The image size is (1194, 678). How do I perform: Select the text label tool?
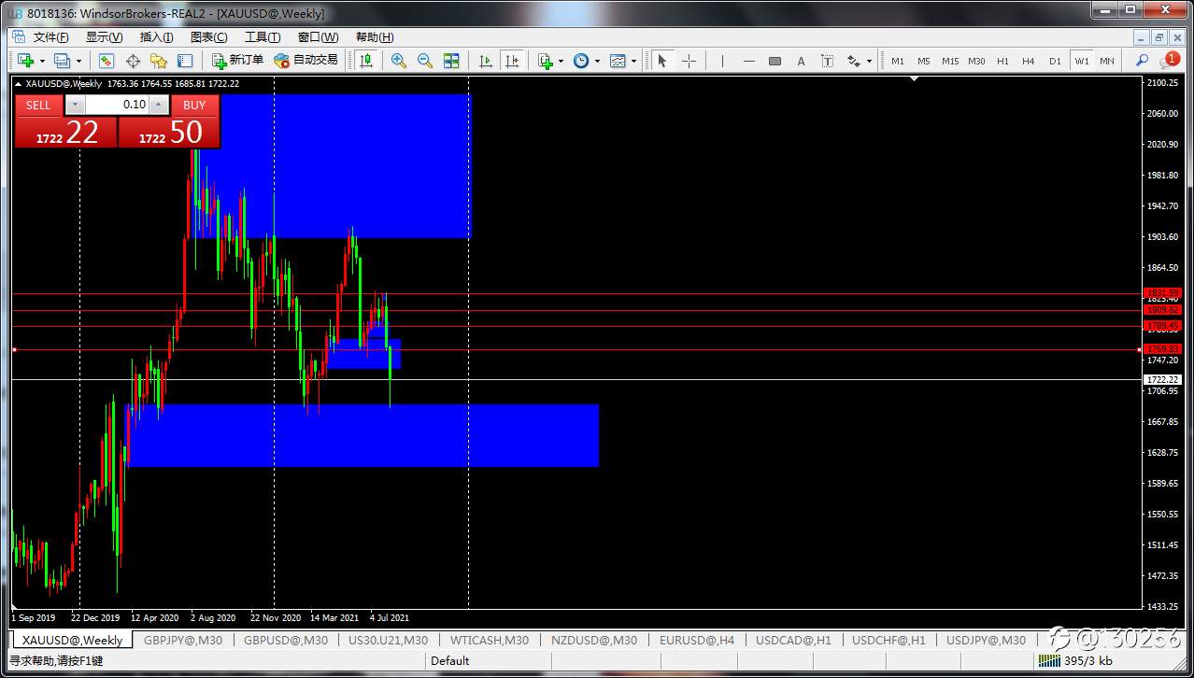coord(827,61)
